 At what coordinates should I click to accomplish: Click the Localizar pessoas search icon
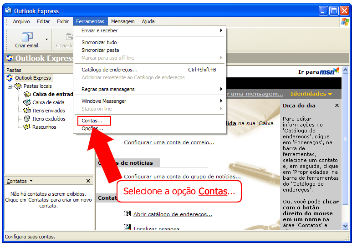pyautogui.click(x=127, y=227)
